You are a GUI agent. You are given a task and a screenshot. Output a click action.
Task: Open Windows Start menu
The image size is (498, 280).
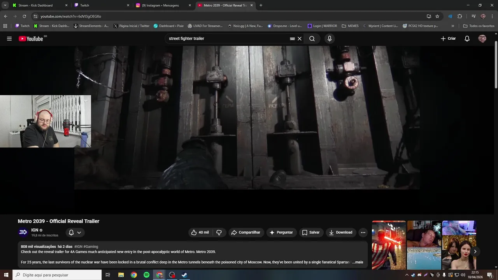(x=6, y=275)
